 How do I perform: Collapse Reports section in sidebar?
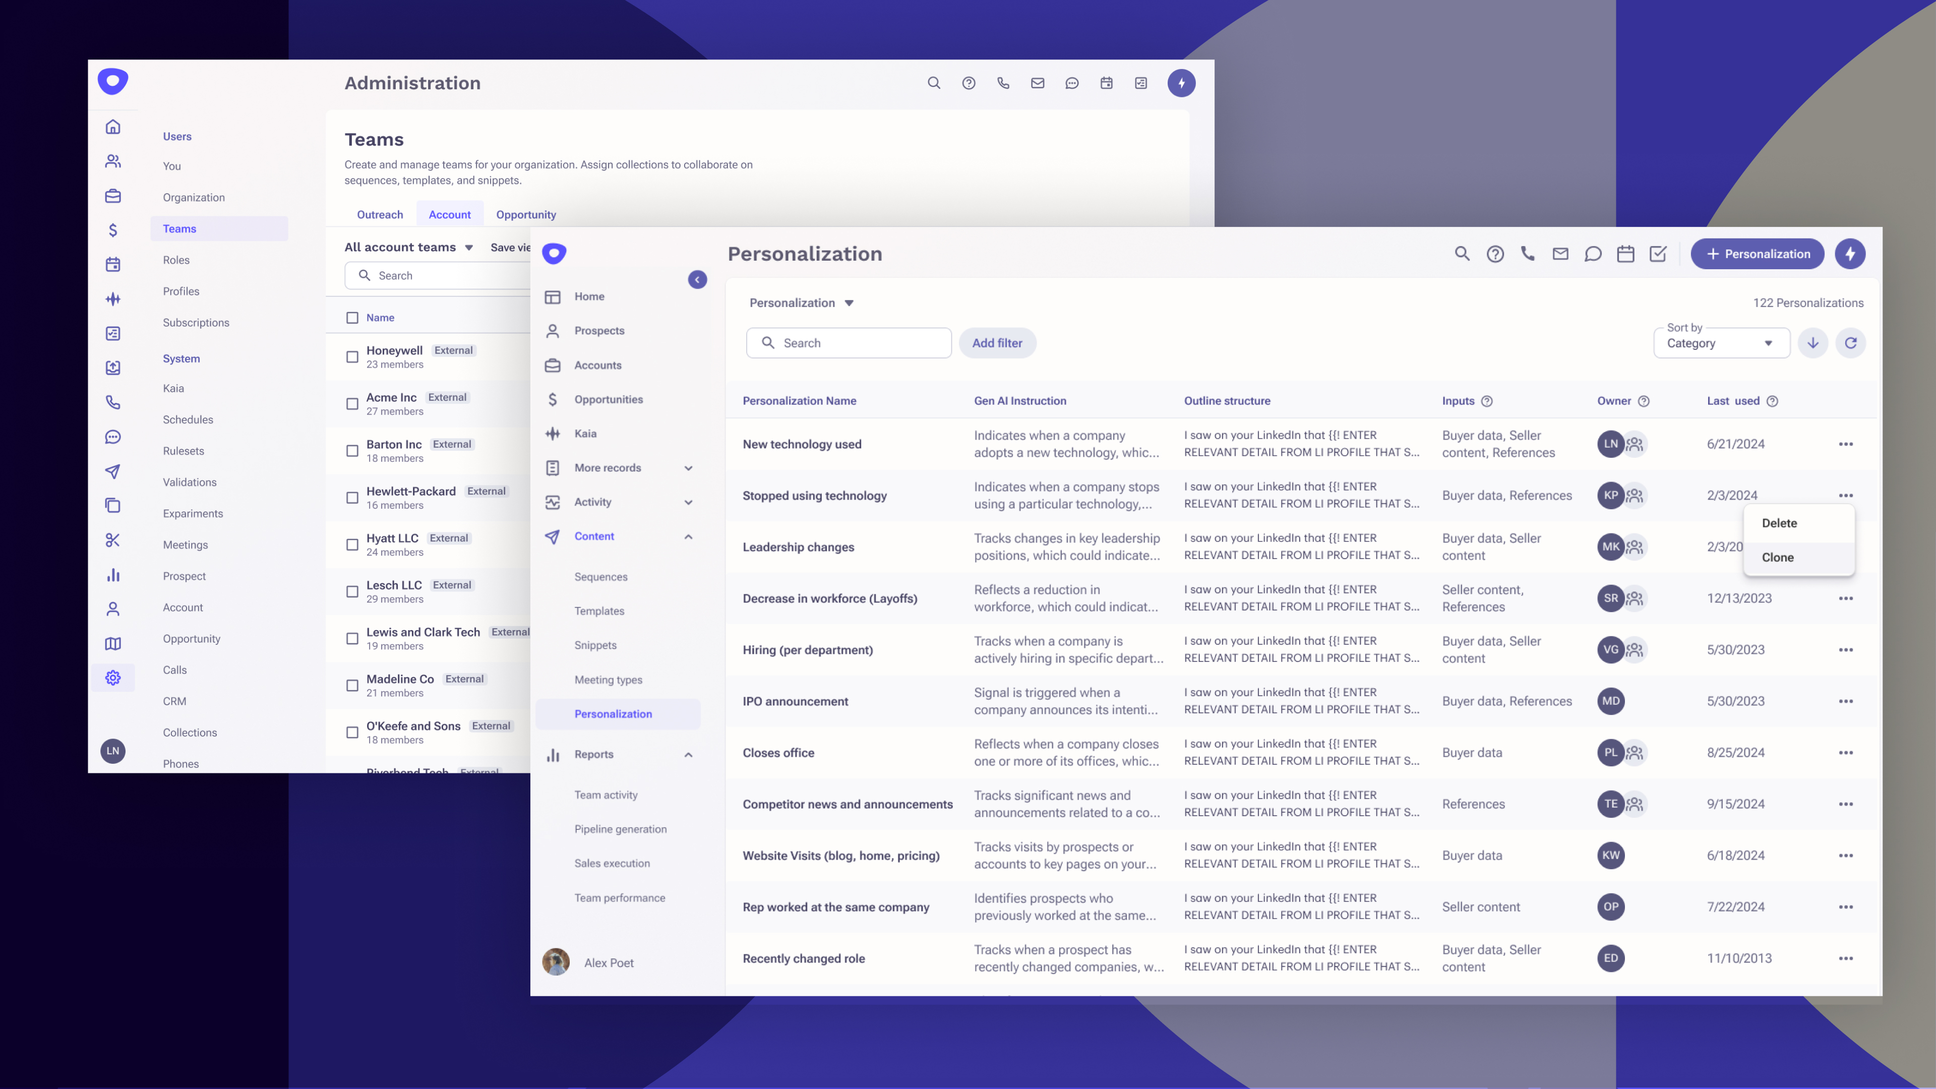(688, 755)
